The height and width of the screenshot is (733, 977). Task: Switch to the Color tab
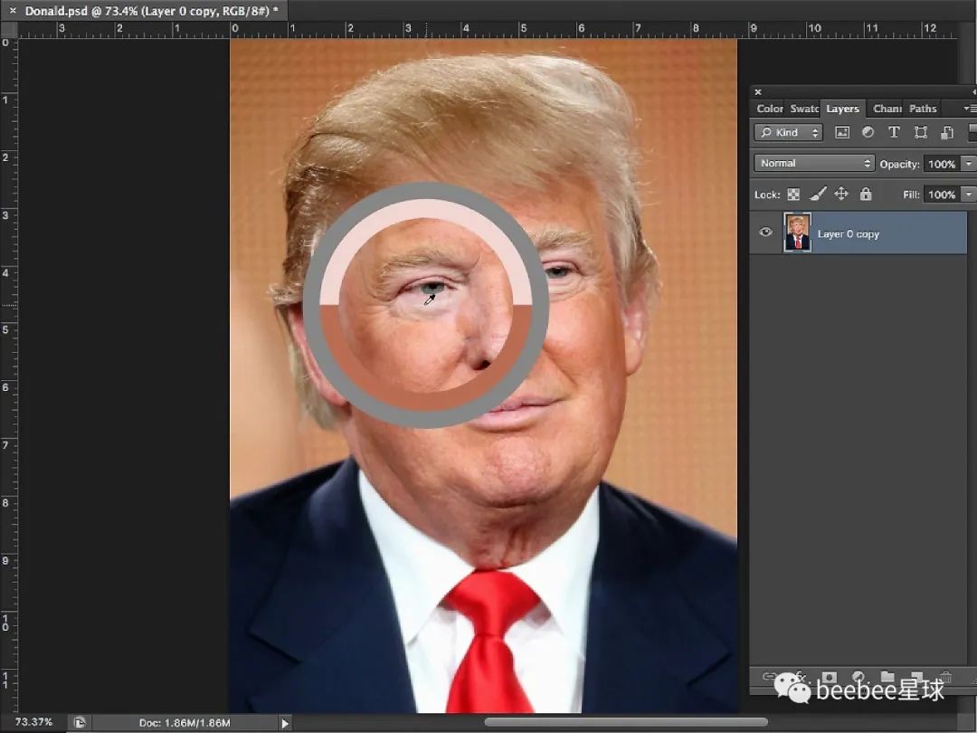[x=770, y=109]
